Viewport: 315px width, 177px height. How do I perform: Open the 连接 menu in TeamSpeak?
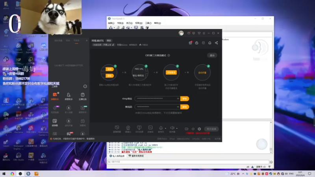click(x=111, y=23)
